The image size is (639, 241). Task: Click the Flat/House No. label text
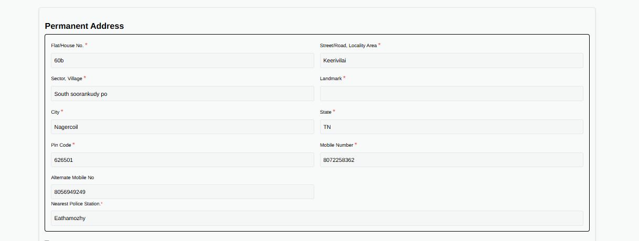tap(67, 46)
